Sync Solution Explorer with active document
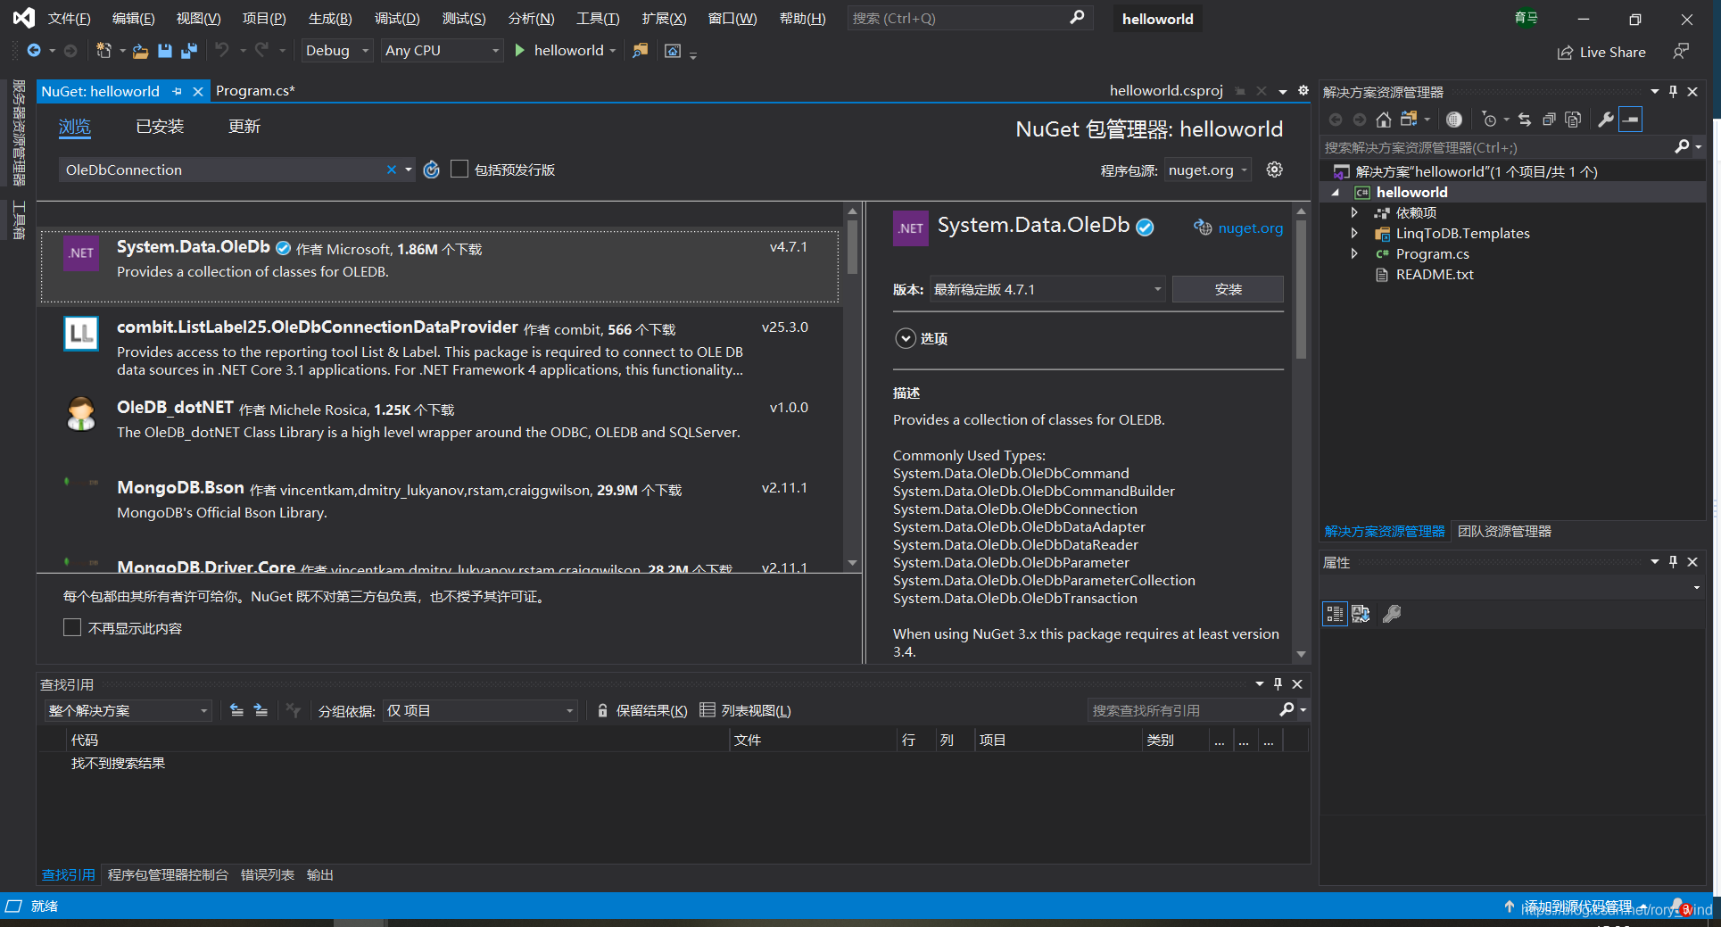 1524,119
